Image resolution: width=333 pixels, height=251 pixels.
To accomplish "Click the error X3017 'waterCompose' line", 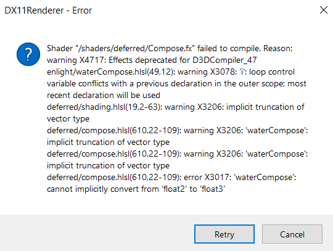I will 171,177.
